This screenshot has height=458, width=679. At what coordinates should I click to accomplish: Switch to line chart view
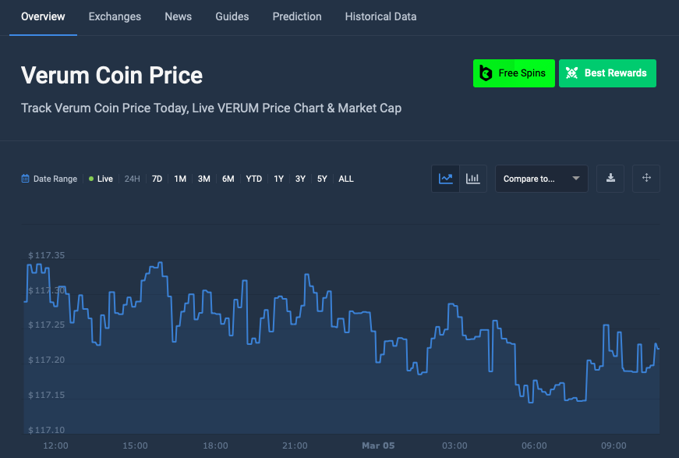click(x=445, y=179)
